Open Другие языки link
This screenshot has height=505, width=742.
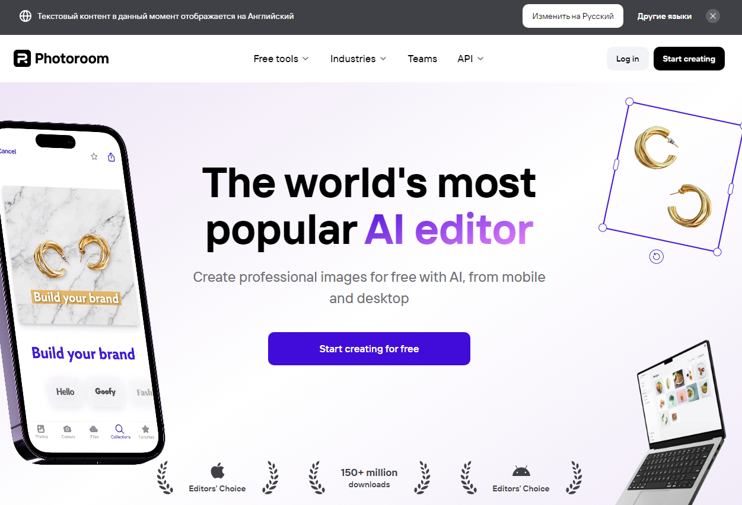(x=664, y=16)
